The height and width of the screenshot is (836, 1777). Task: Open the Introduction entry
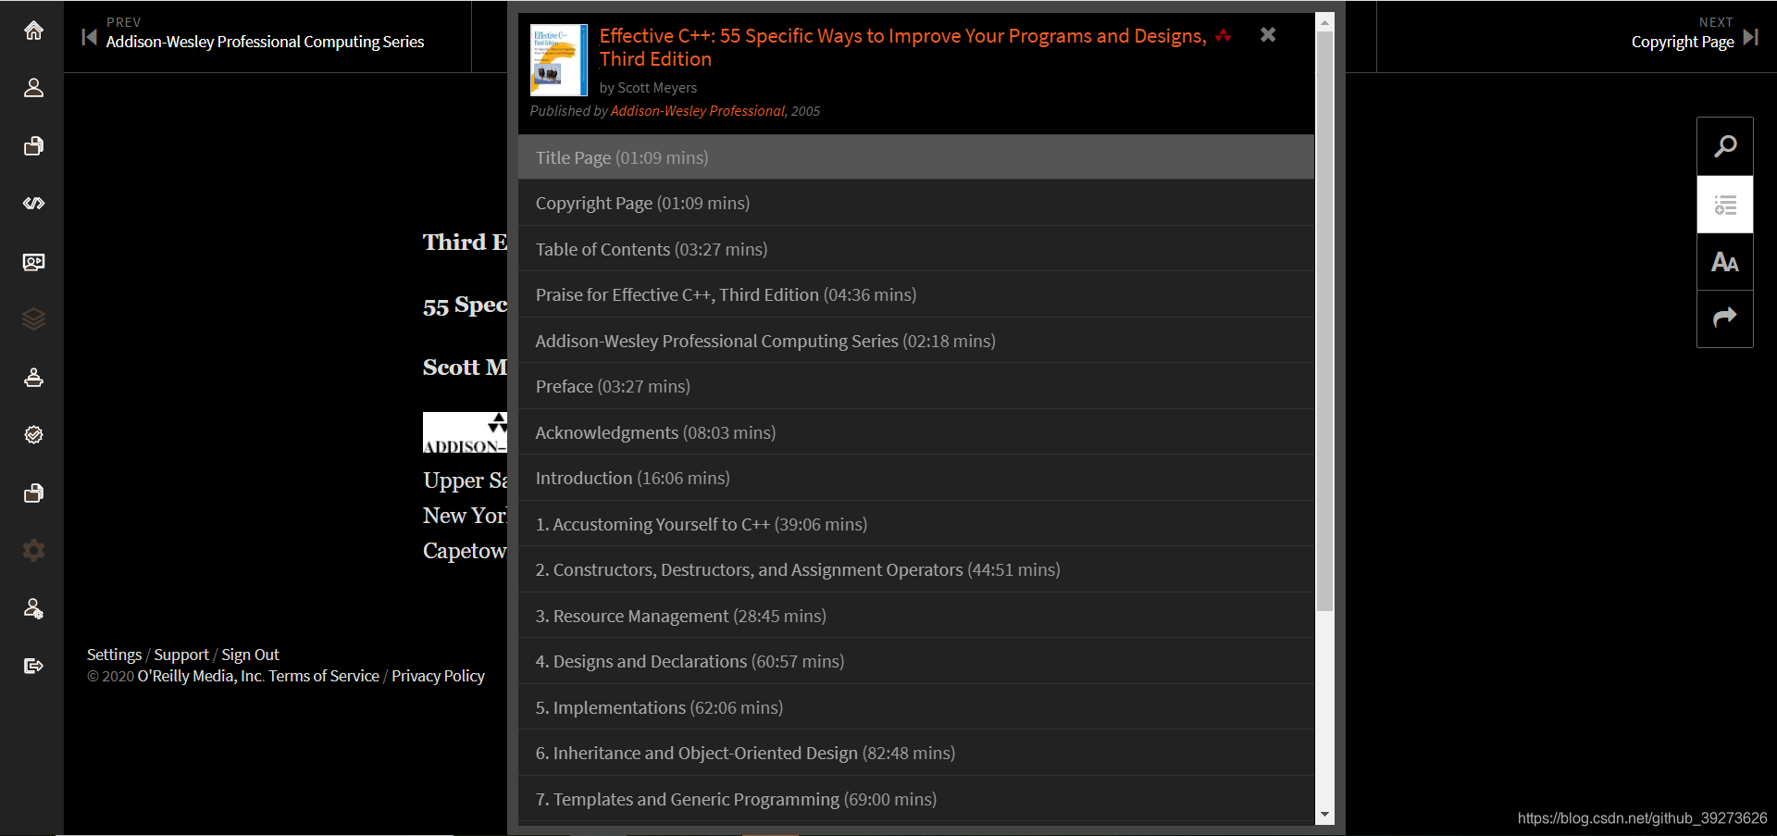pyautogui.click(x=915, y=478)
